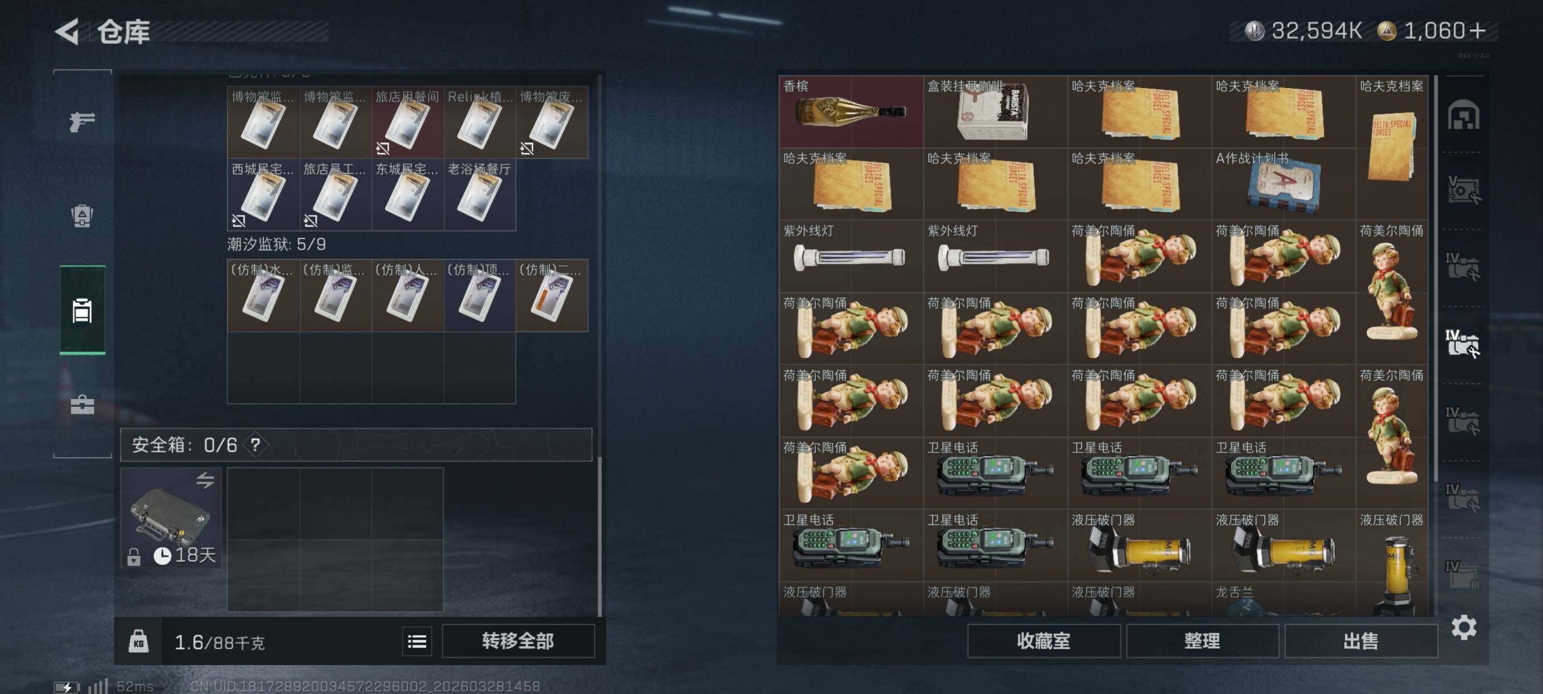Viewport: 1543px width, 694px height.
Task: Open the 收藏室 button
Action: [x=1043, y=641]
